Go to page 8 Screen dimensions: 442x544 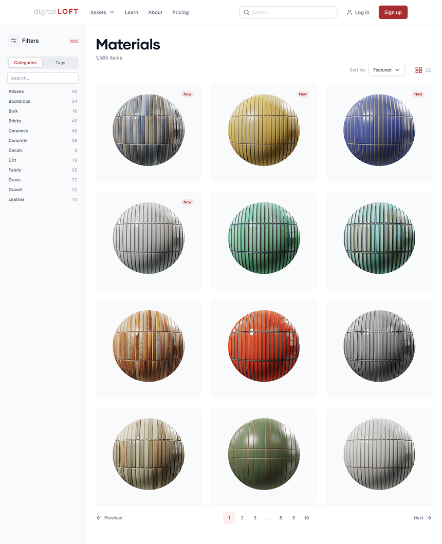[x=281, y=518]
